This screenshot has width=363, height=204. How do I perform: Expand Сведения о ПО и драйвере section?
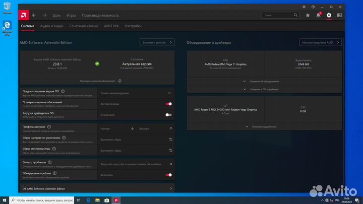tap(264, 89)
